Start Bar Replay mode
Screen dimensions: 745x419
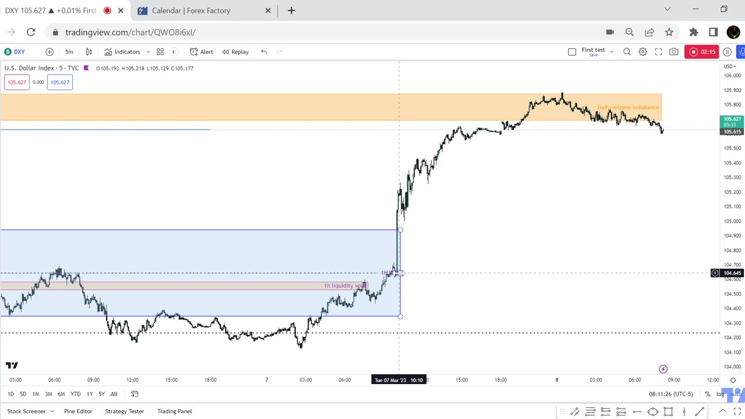pyautogui.click(x=235, y=52)
